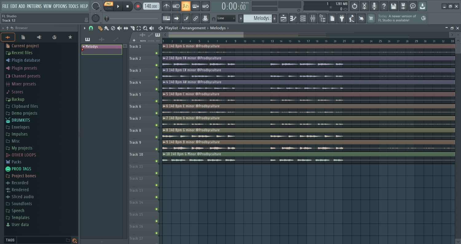Click one-click audio recording microphone
Viewport: 461px width, 244px height.
click(374, 6)
